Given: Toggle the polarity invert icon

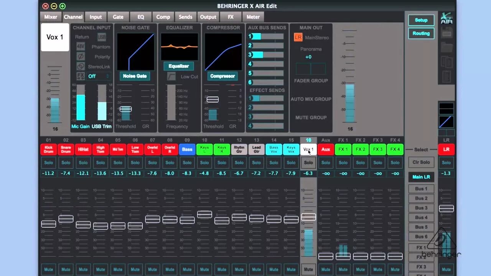Looking at the screenshot, I should click(81, 57).
